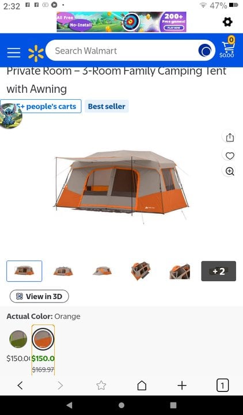
Task: Show the +2 more product images
Action: (x=219, y=271)
